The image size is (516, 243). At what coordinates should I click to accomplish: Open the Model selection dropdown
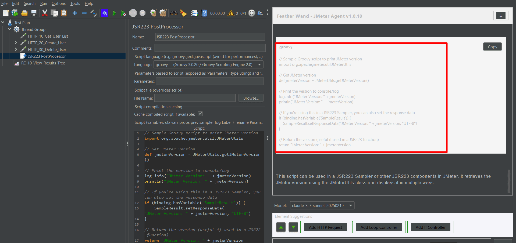pos(322,205)
